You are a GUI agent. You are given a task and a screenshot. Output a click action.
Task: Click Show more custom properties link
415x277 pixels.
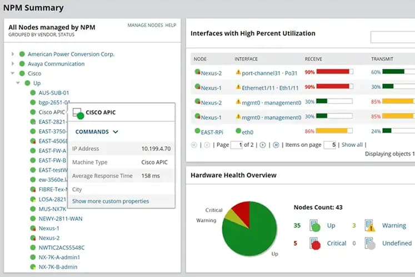[111, 201]
